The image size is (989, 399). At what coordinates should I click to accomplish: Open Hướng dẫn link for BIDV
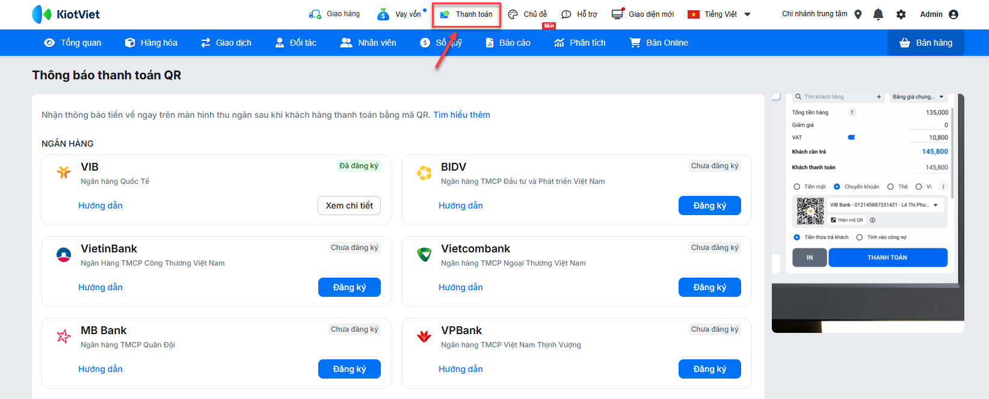[x=461, y=206]
